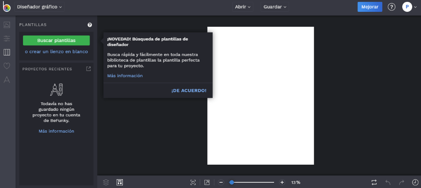Select the Text tool sidebar icon
Image resolution: width=421 pixels, height=188 pixels.
pyautogui.click(x=7, y=79)
